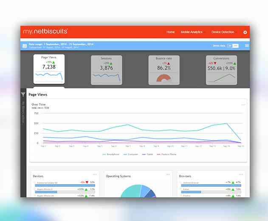Open the Operating Systems panel options menu
Screen dimensions: 268x221
point(168,174)
